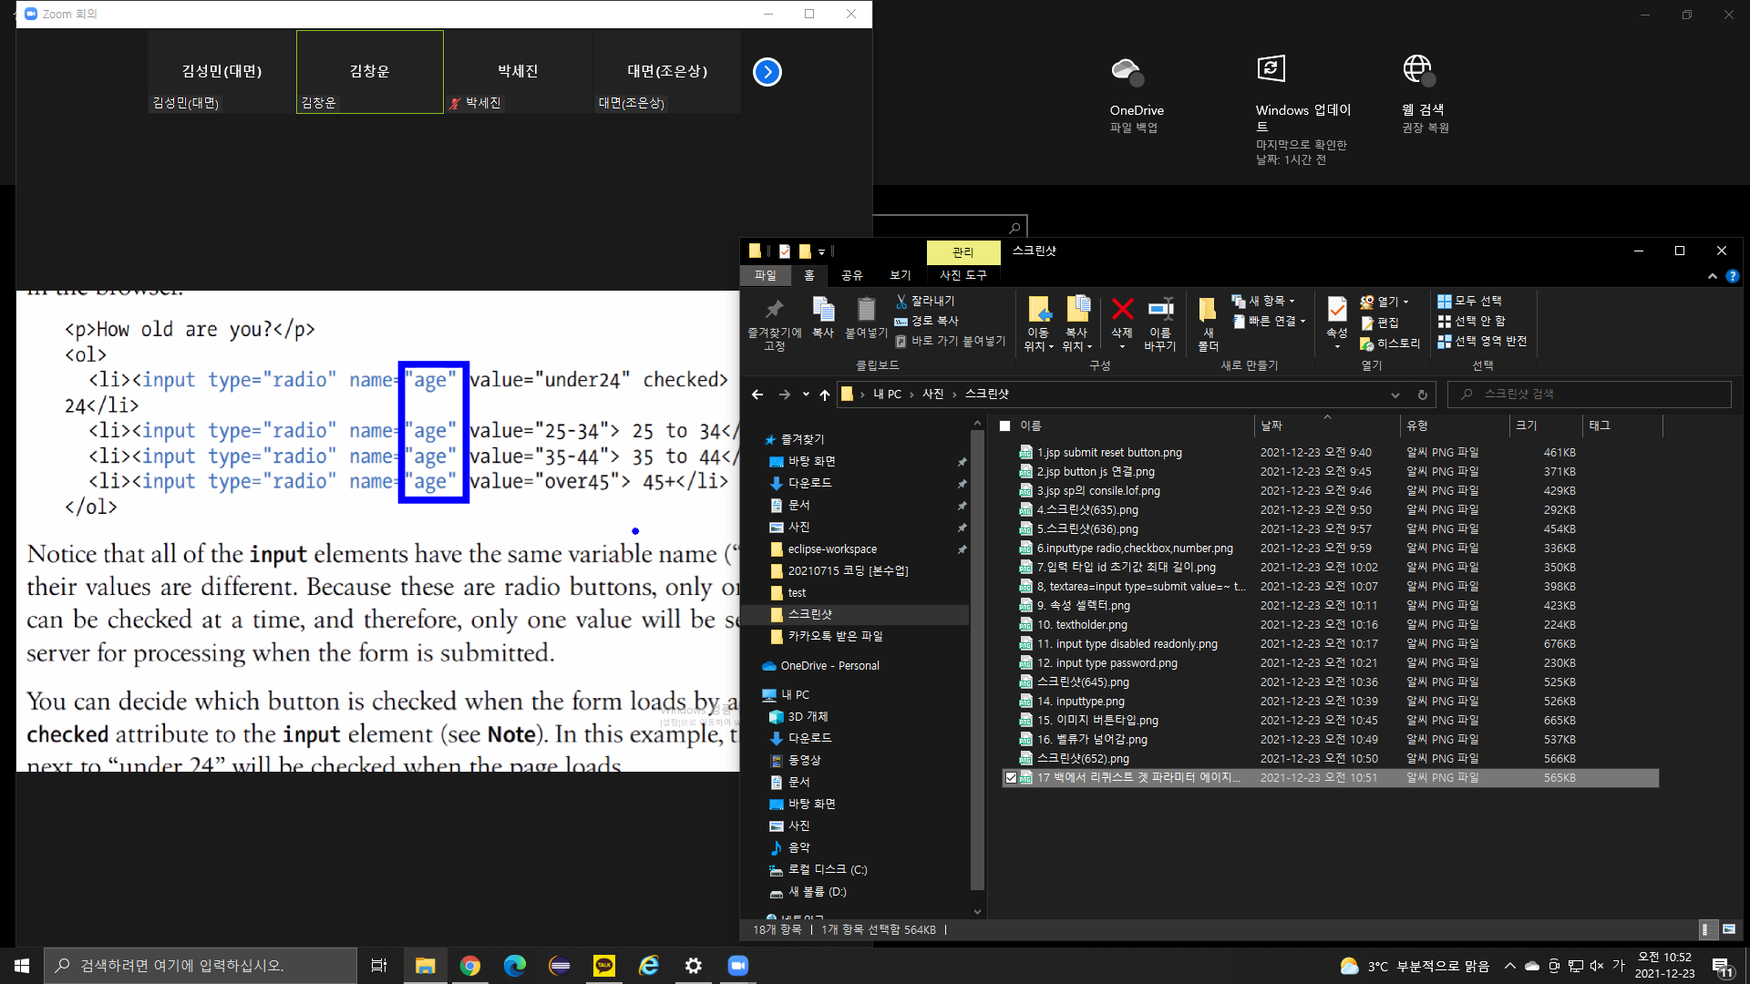Open the View (보기) ribbon tab
Image resolution: width=1750 pixels, height=984 pixels.
pos(900,275)
